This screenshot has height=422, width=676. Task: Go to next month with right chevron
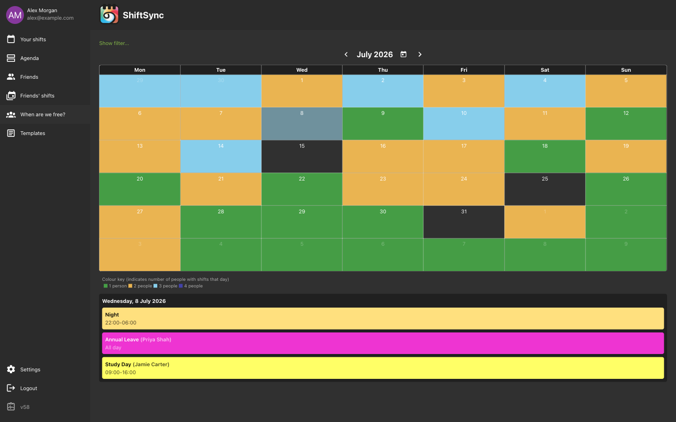click(x=420, y=54)
